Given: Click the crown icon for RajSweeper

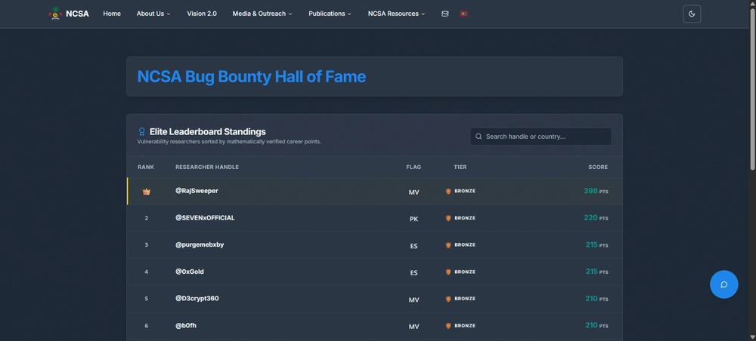Looking at the screenshot, I should pyautogui.click(x=146, y=192).
